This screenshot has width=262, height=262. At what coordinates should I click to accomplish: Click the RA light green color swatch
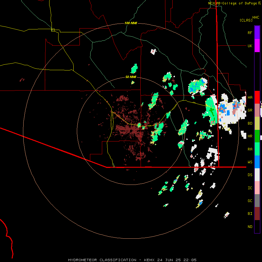coord(257,149)
